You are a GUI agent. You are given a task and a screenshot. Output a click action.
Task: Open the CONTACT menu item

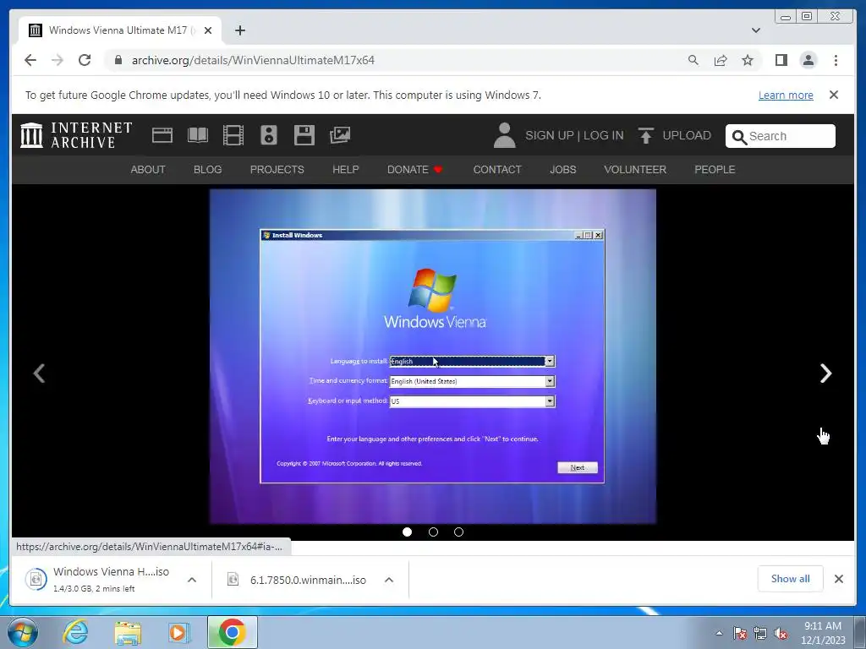pyautogui.click(x=497, y=169)
